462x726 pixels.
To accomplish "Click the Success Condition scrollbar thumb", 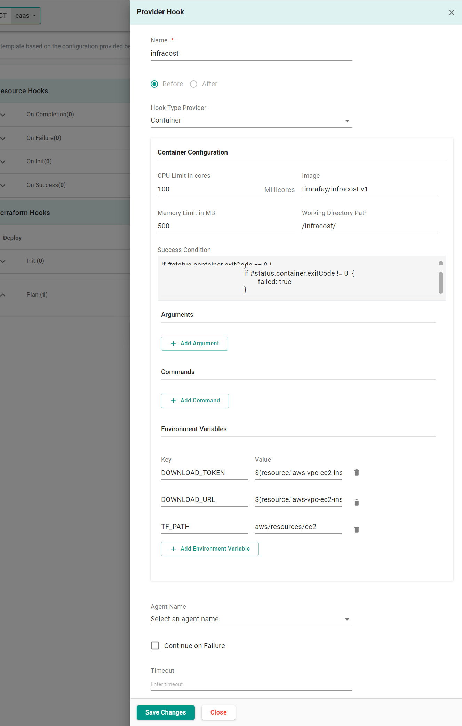I will pos(440,283).
